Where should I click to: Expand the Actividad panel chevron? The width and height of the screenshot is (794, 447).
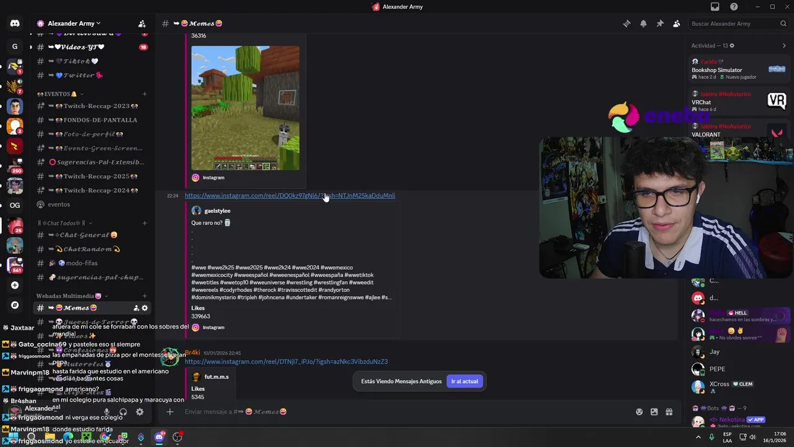coord(784,45)
